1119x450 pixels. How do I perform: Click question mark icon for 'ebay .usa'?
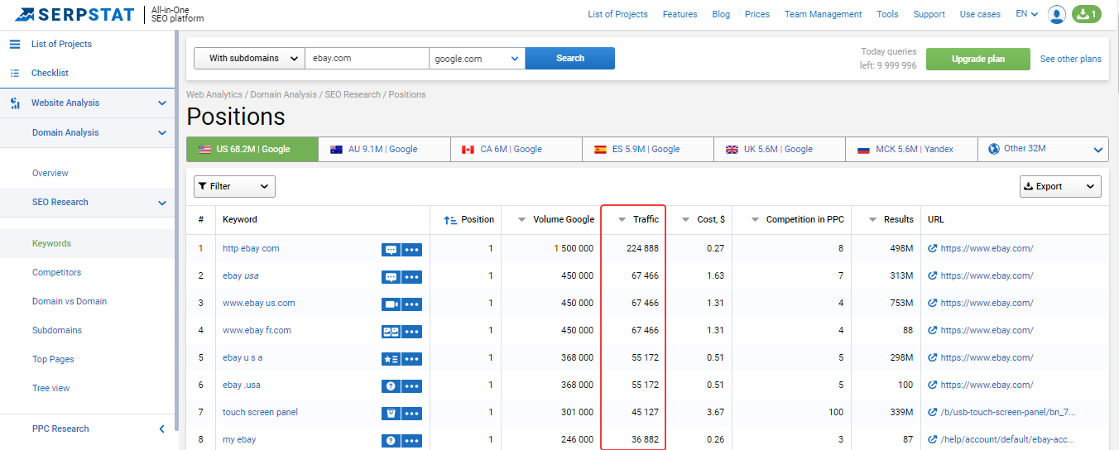point(391,385)
